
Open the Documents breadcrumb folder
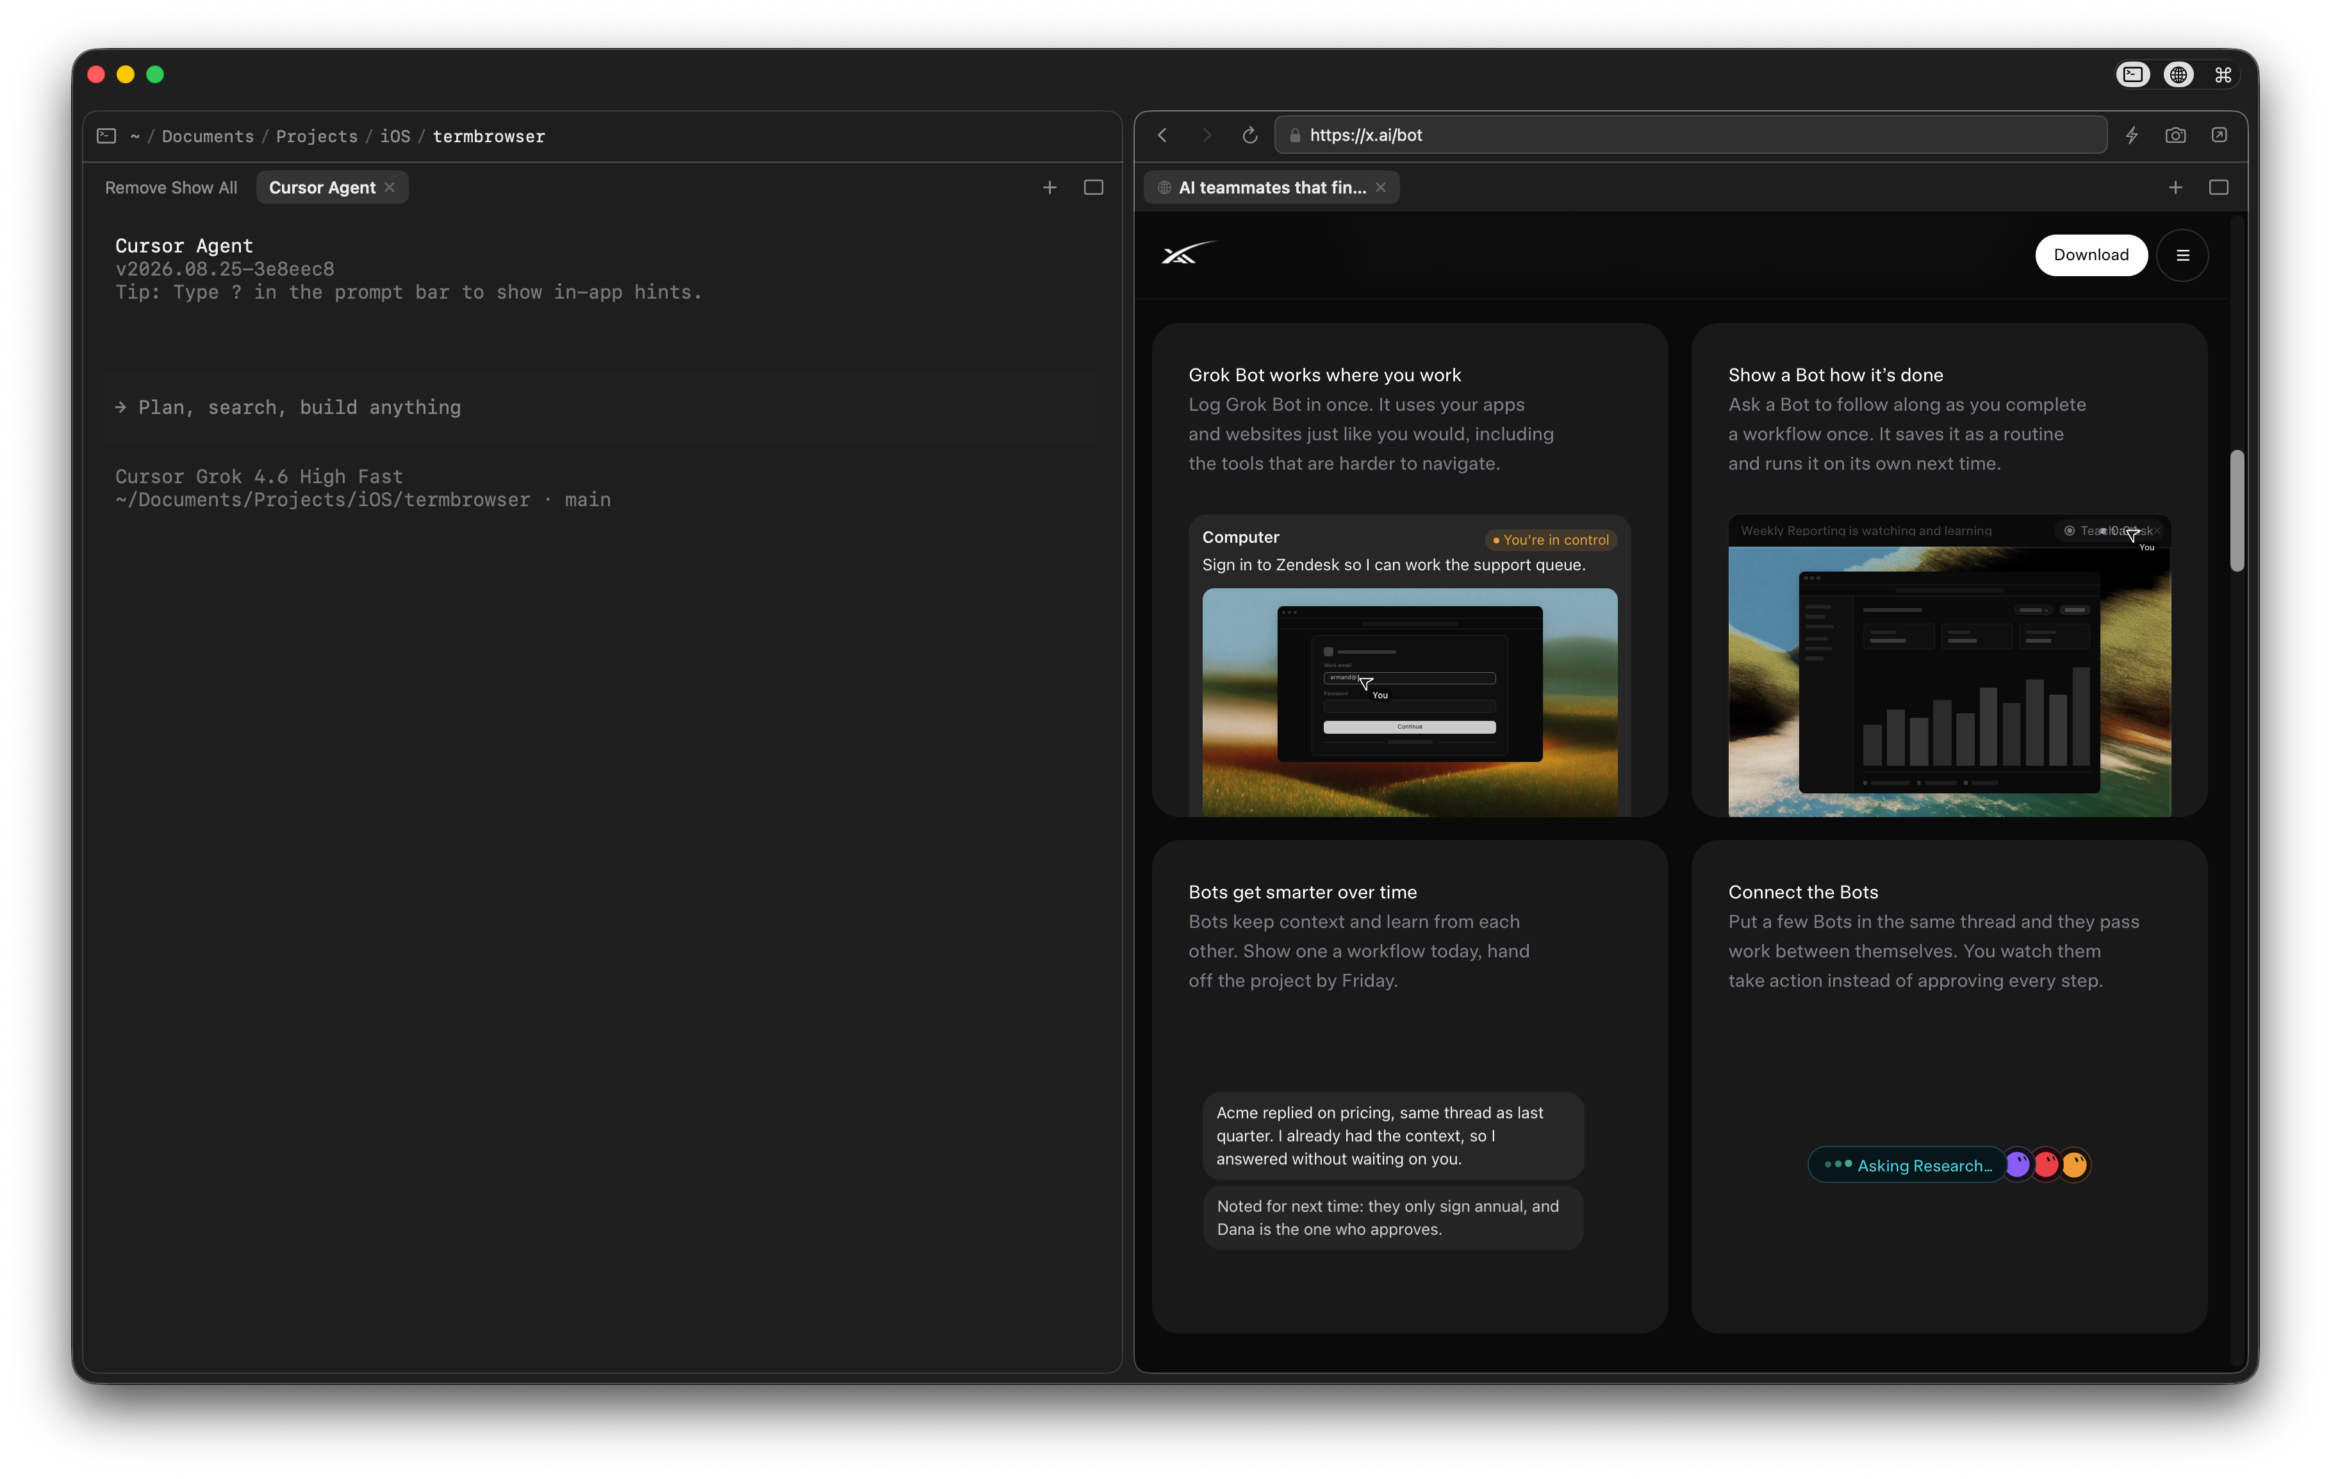coord(207,136)
